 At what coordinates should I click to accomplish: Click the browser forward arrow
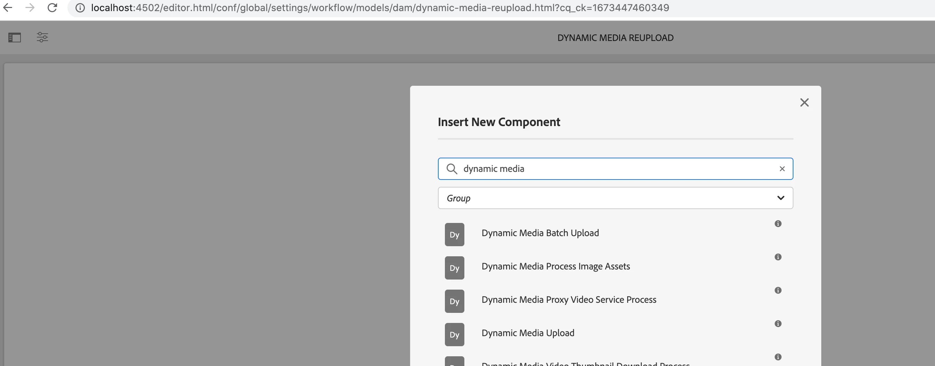30,8
